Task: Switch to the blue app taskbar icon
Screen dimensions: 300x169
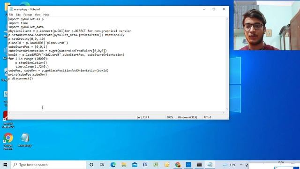Action: point(188,165)
